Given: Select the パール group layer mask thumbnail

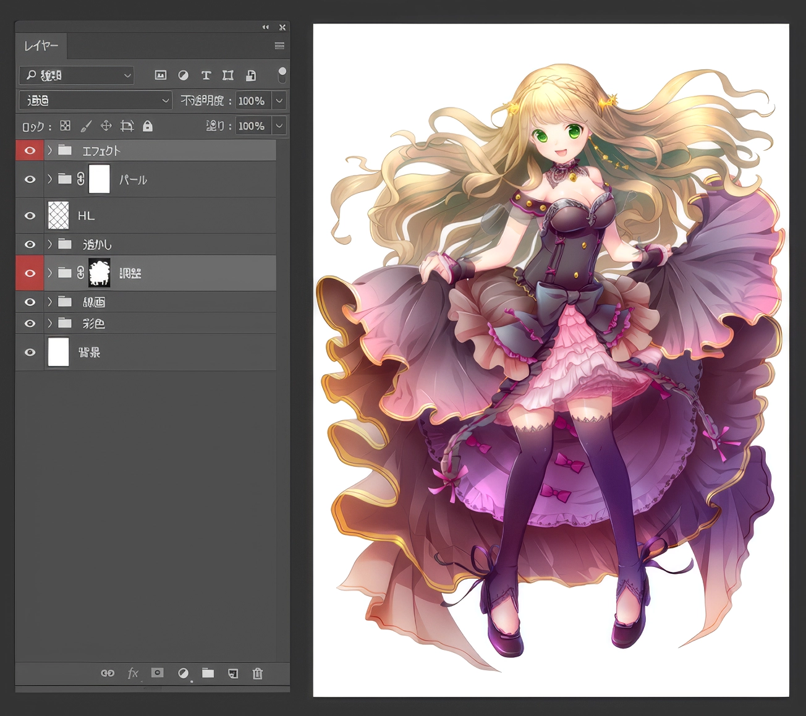Looking at the screenshot, I should coord(100,179).
